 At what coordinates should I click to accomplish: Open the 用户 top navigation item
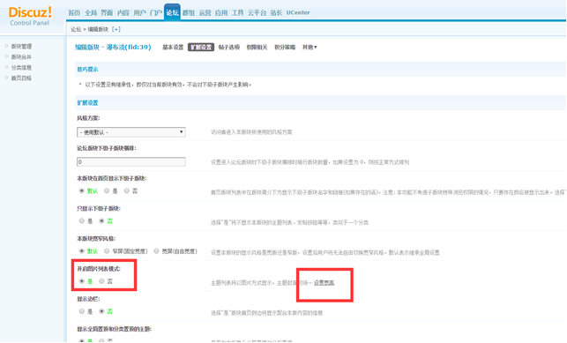pos(139,12)
